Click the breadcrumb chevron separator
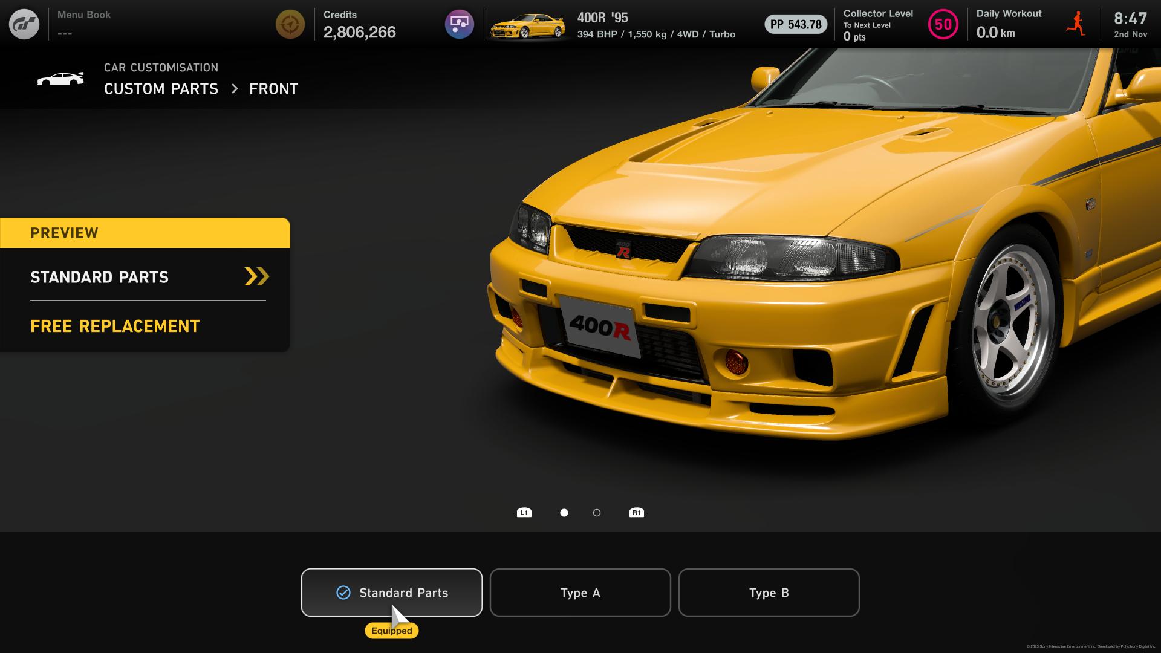Viewport: 1161px width, 653px height. click(x=235, y=89)
